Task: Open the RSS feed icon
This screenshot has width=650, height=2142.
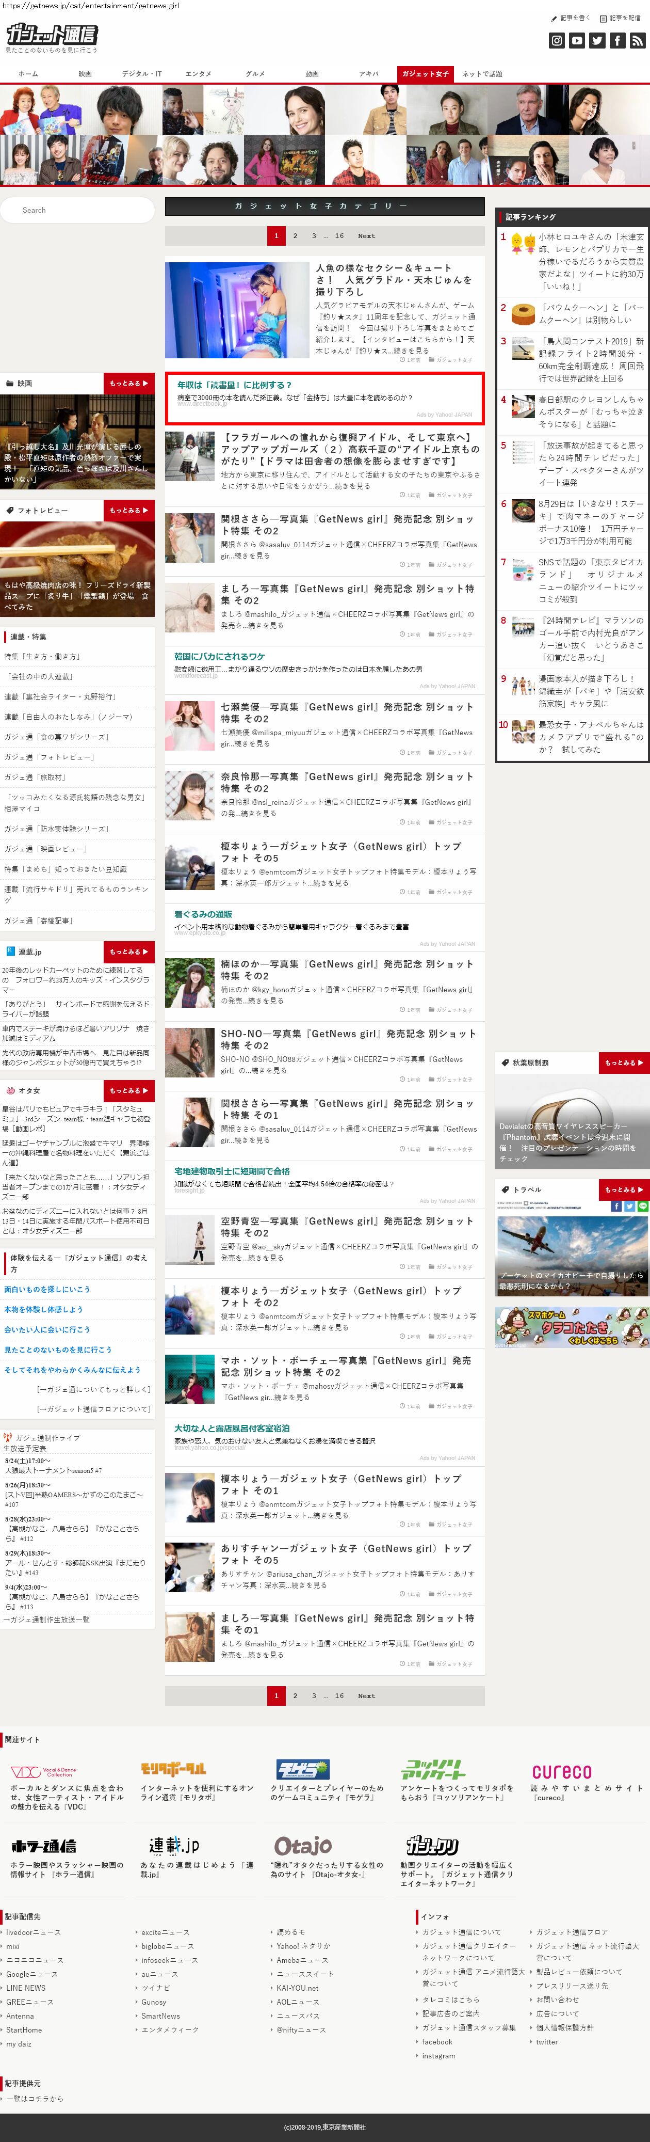Action: coord(637,40)
